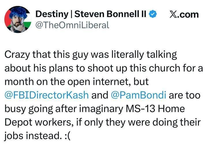
Task: Click "Depot workers" in the tweet body
Action: [x=34, y=122]
